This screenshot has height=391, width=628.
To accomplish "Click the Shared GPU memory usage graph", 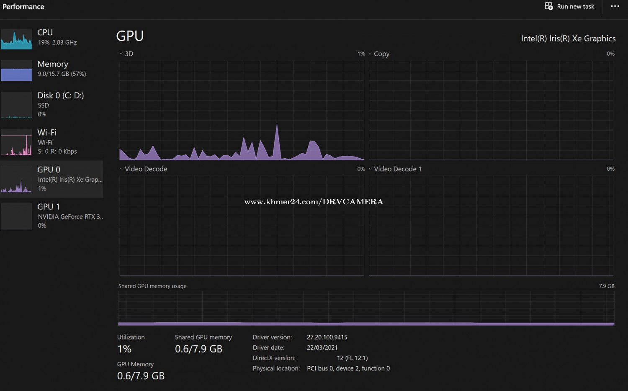I will [366, 309].
